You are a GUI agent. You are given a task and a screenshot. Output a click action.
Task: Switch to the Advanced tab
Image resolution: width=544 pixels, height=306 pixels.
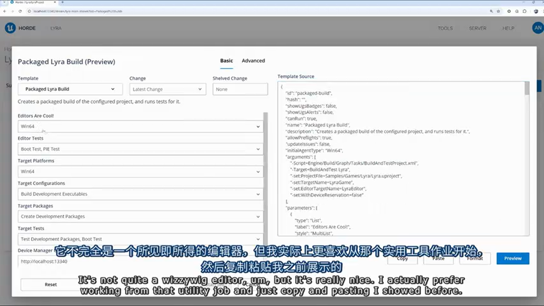(253, 61)
